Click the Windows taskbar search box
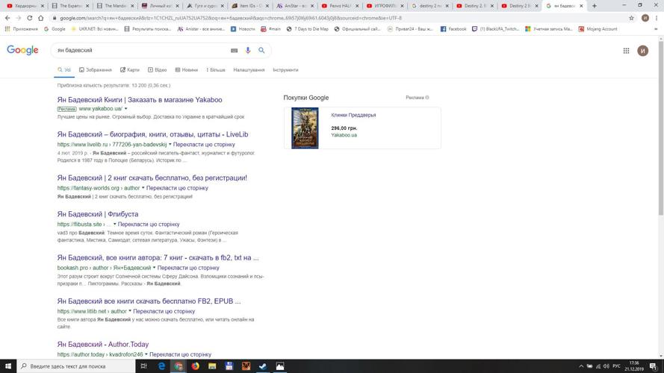 click(75, 366)
